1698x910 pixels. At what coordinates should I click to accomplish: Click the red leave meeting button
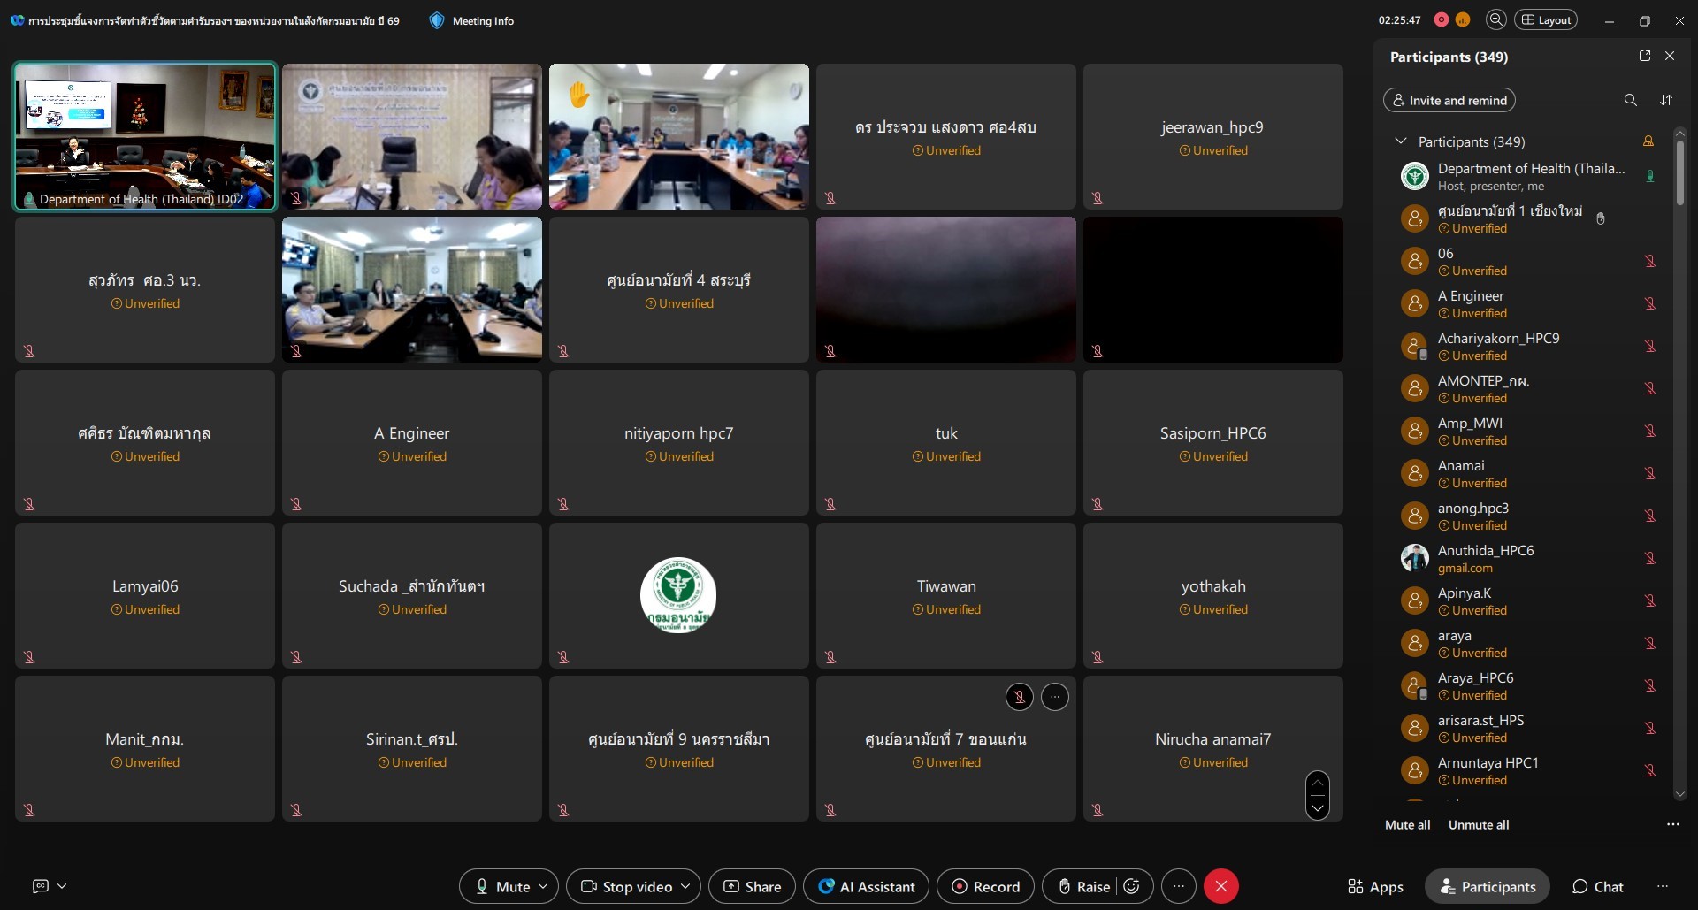[1221, 886]
